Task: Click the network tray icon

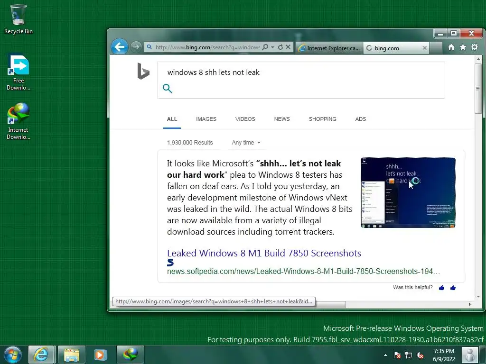Action: click(409, 355)
